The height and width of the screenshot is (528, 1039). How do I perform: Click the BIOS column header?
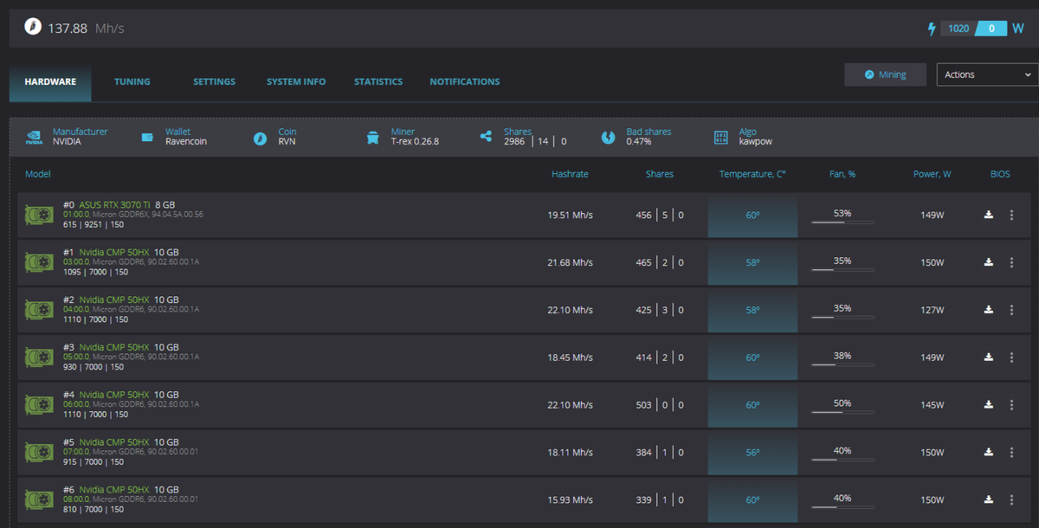click(1000, 174)
